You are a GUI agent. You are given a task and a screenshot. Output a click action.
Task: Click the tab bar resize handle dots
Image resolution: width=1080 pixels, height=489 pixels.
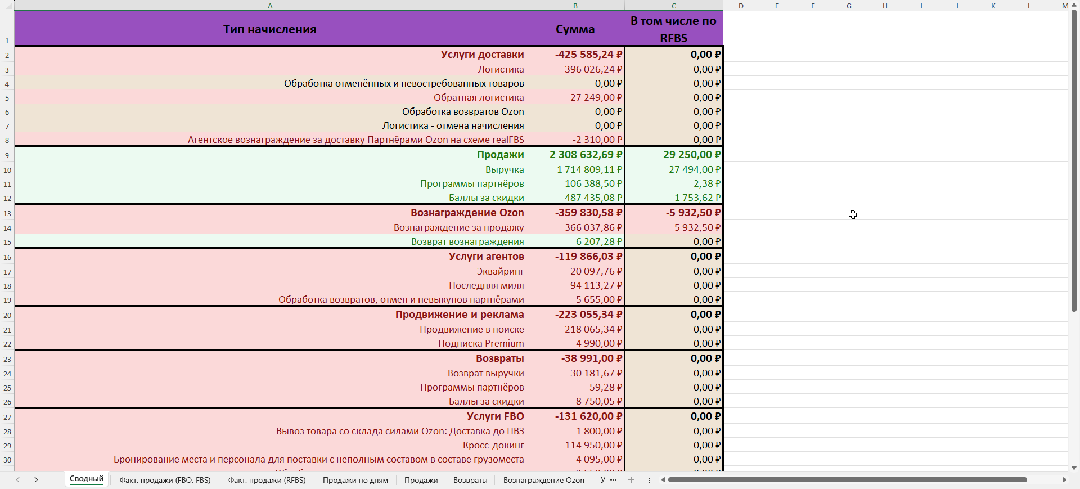(x=650, y=480)
